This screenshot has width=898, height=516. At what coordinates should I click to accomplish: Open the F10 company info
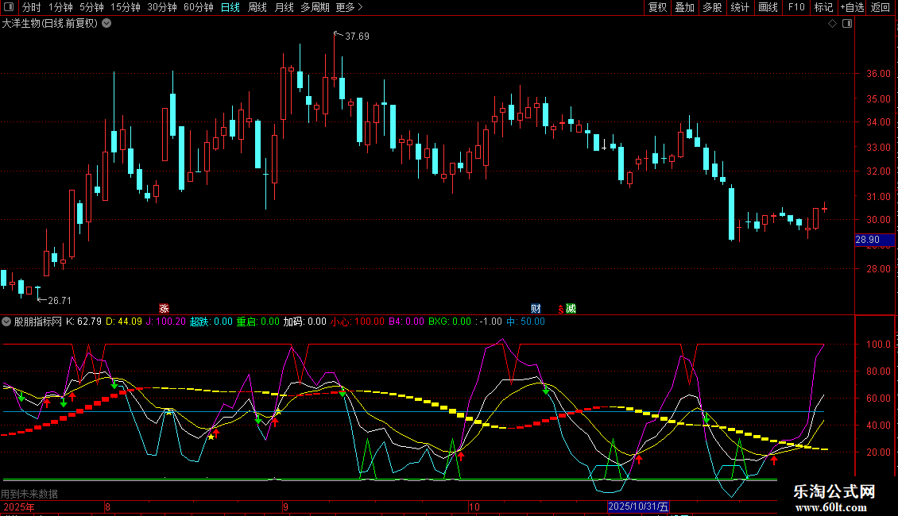pos(795,7)
